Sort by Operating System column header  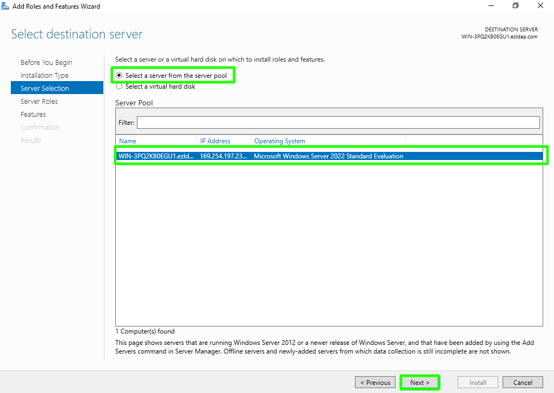[x=280, y=141]
